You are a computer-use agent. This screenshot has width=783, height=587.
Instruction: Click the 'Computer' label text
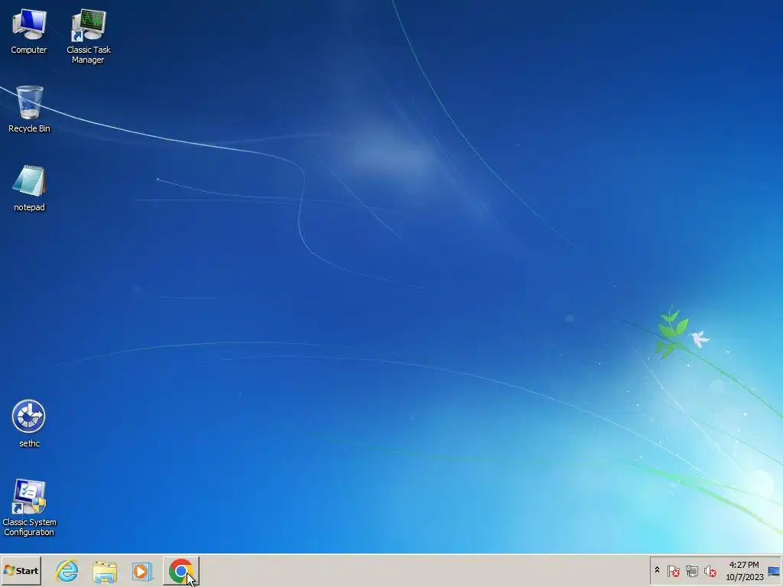(x=29, y=50)
